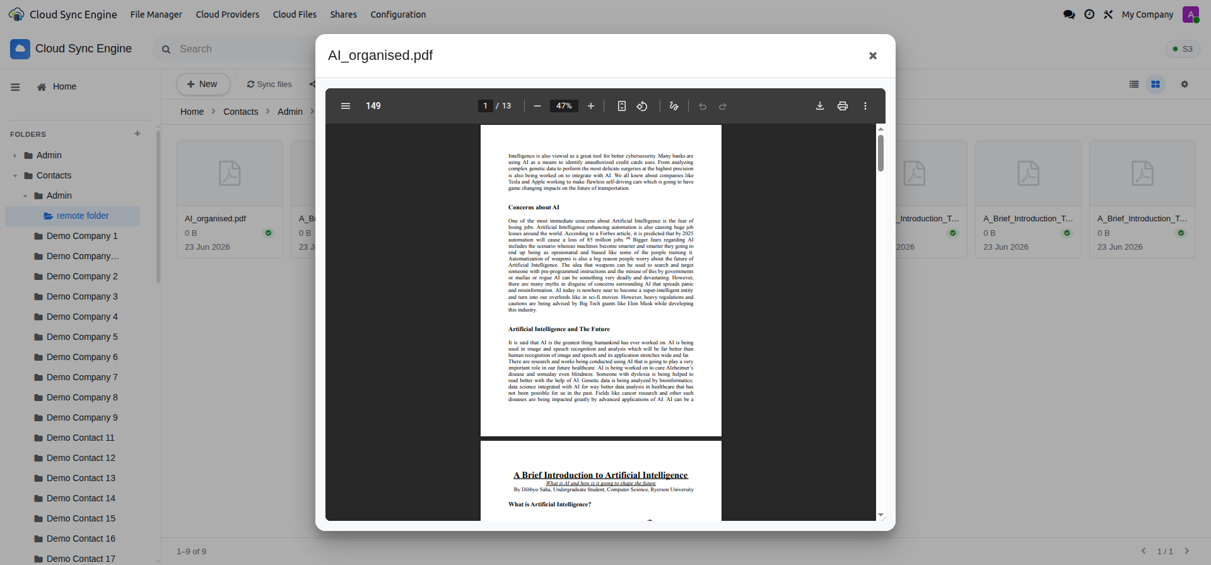Image resolution: width=1211 pixels, height=565 pixels.
Task: Redo the PDF annotation
Action: pos(723,106)
